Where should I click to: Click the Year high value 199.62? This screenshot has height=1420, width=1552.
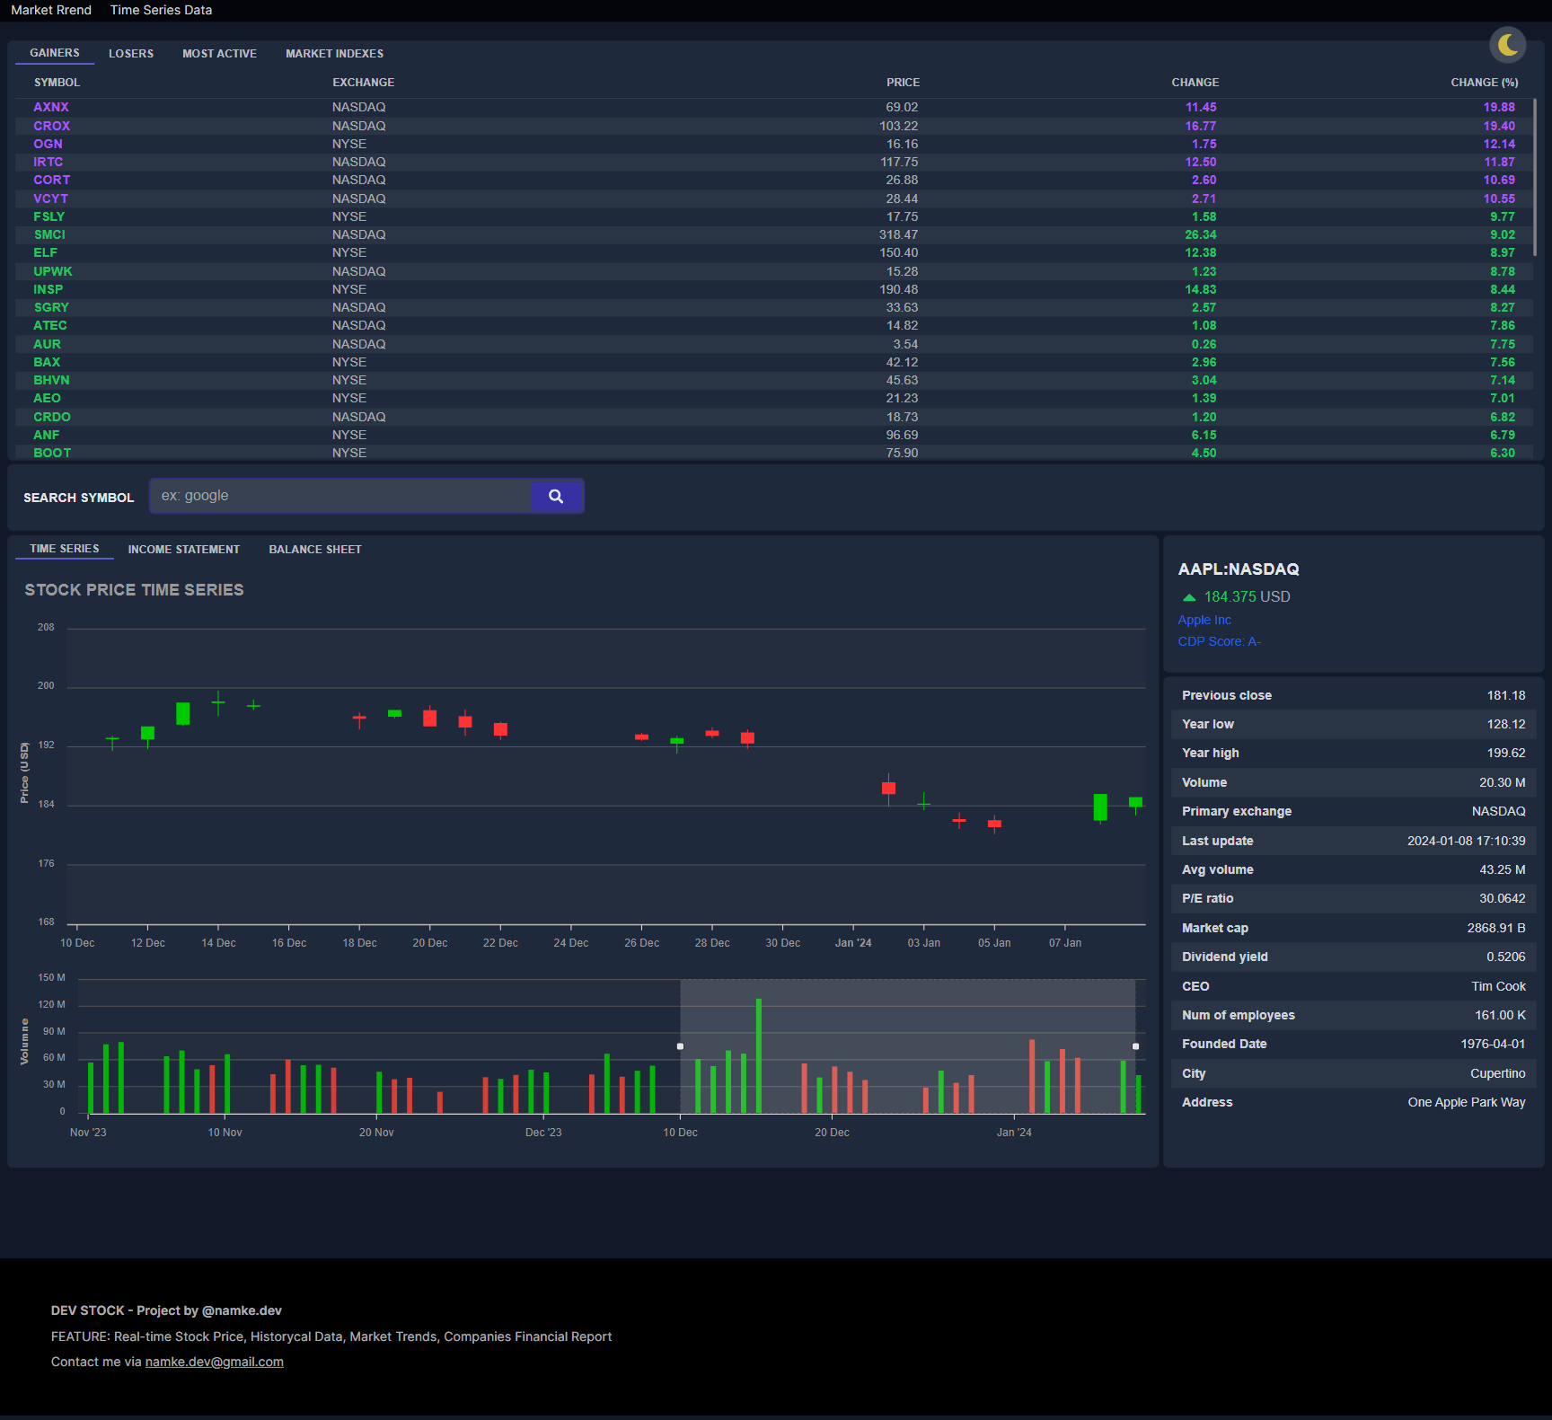click(1506, 753)
